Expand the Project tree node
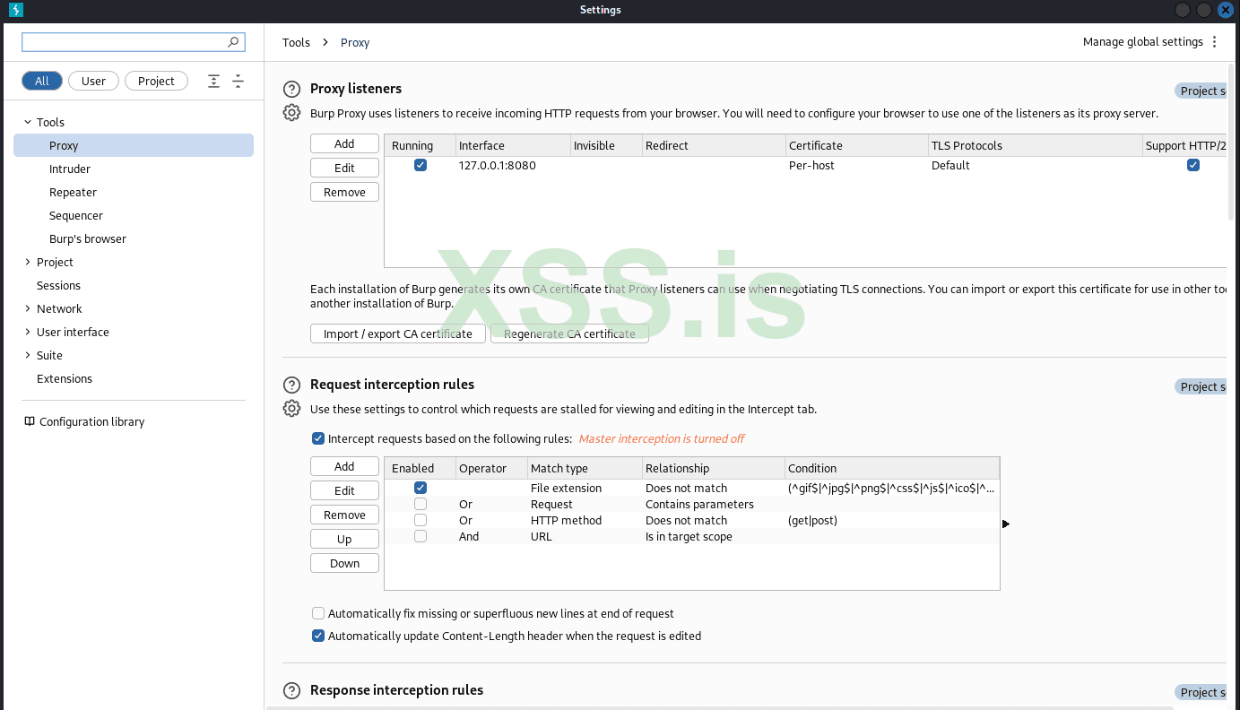Viewport: 1240px width, 710px height. pos(27,263)
